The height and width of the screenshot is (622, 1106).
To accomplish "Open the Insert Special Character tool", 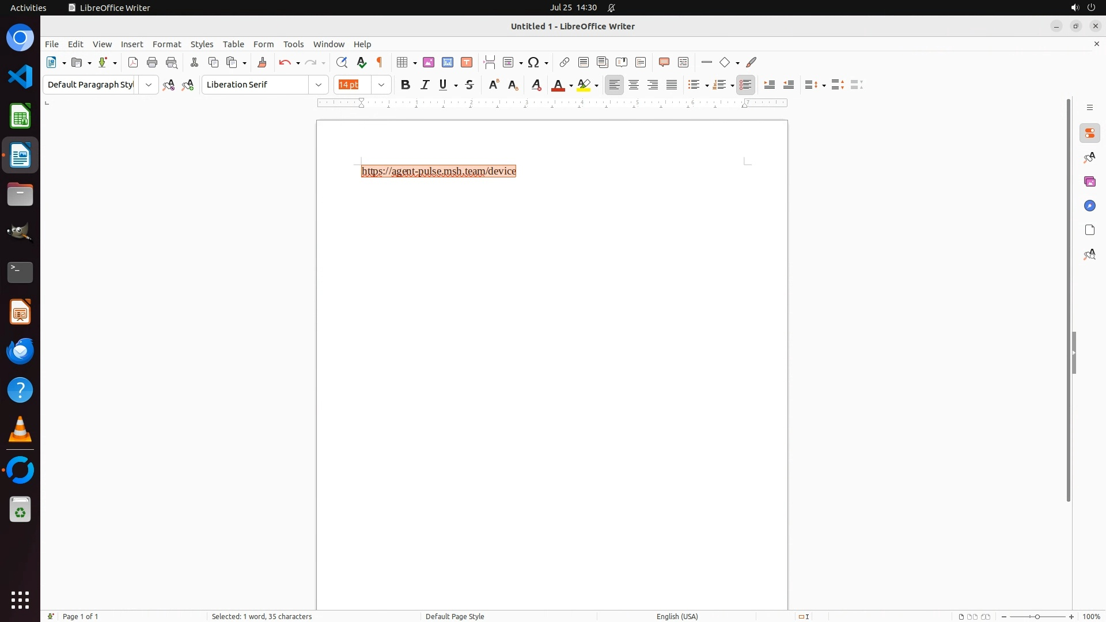I will point(533,62).
